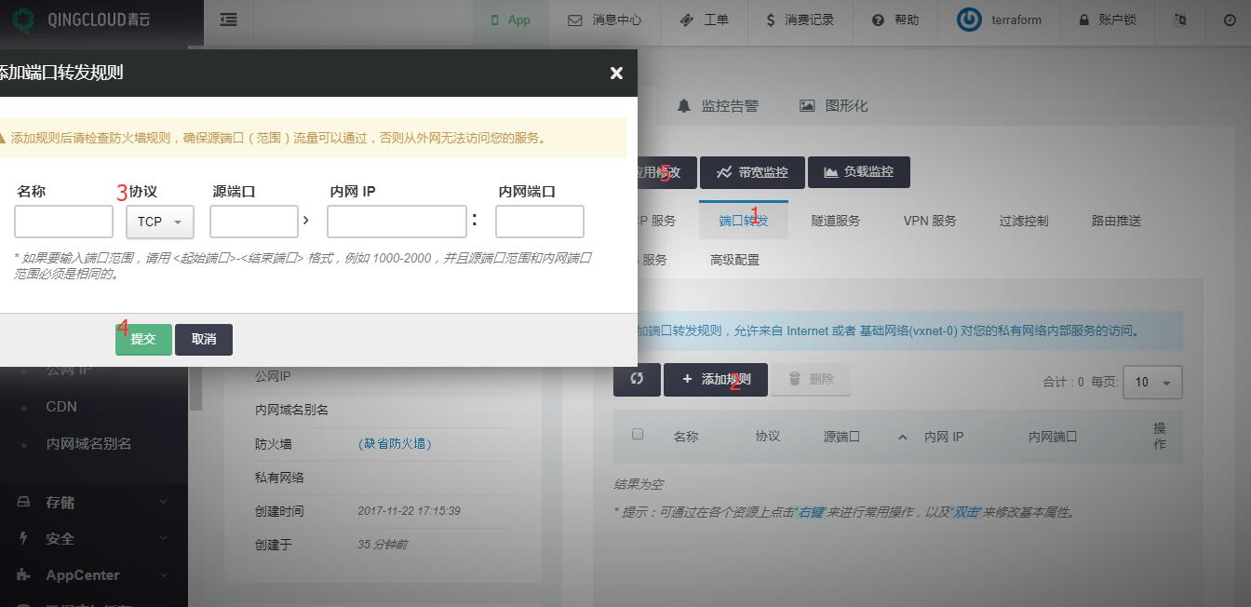Viewport: 1251px width, 607px height.
Task: Open the App center in top bar
Action: click(x=510, y=20)
